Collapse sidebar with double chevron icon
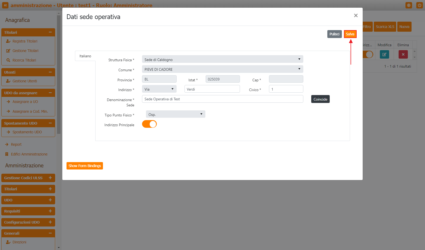Screen dimensions: 425x250 (5, 5)
